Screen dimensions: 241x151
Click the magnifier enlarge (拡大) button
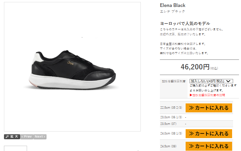12,136
